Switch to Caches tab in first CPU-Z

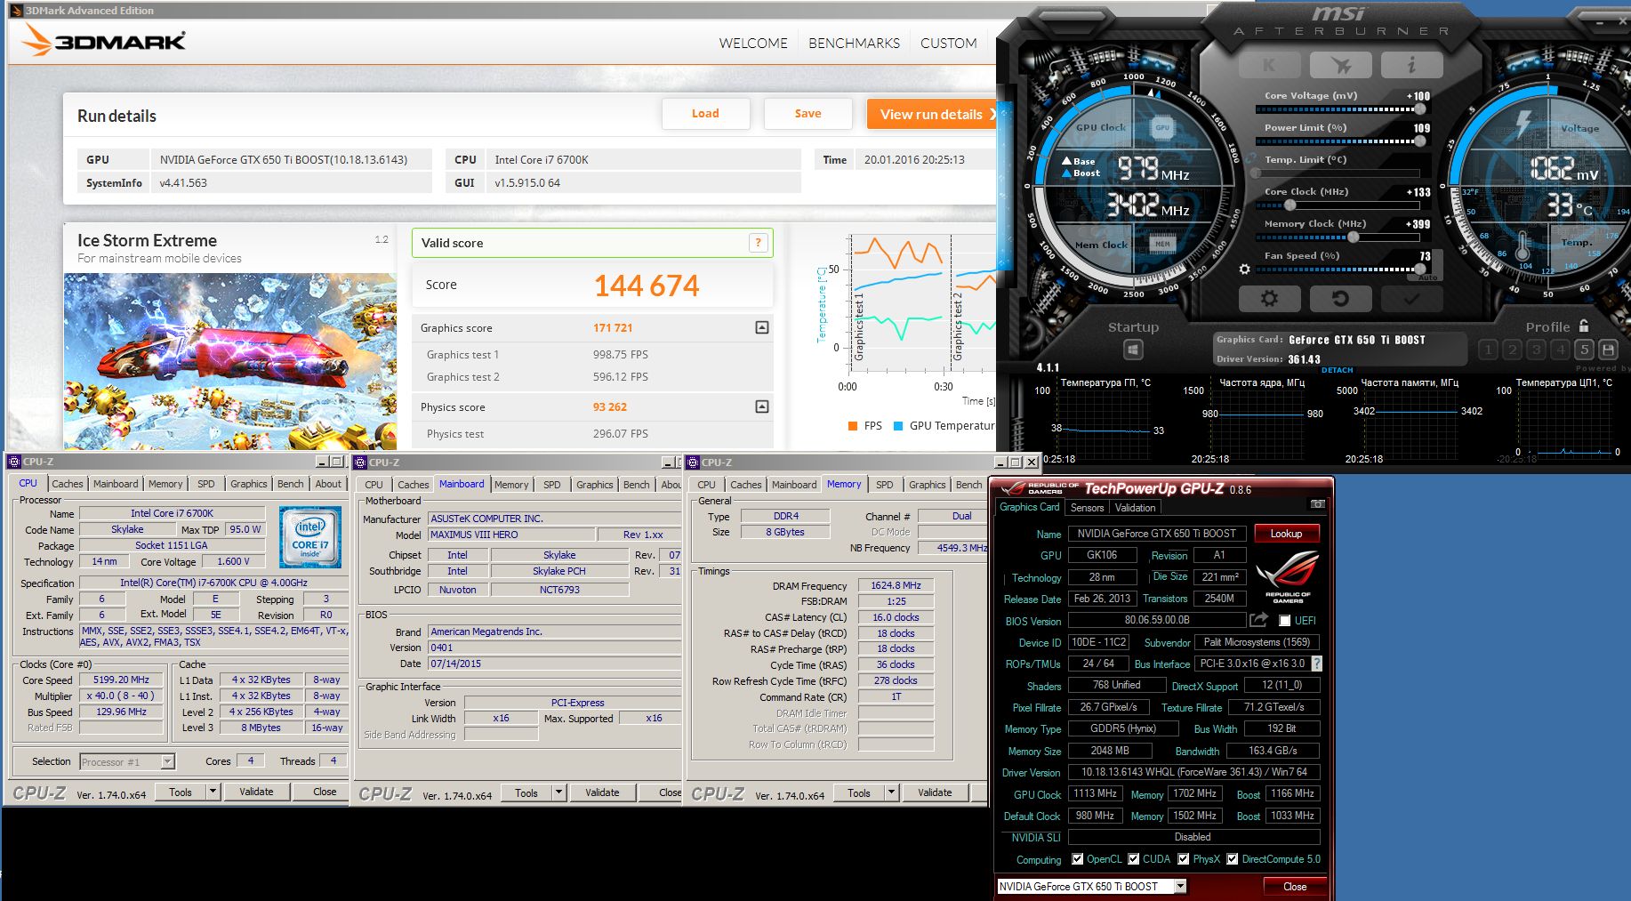click(68, 484)
